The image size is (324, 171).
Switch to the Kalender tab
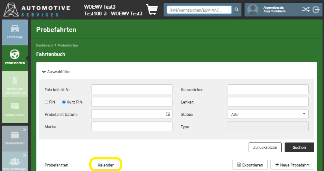click(106, 165)
